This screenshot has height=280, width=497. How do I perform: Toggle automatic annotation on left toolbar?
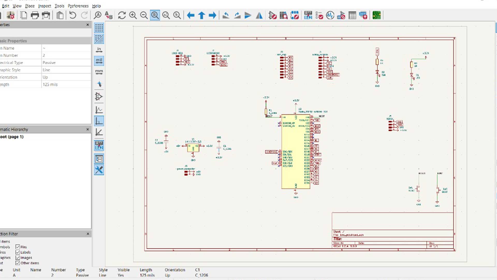[99, 145]
